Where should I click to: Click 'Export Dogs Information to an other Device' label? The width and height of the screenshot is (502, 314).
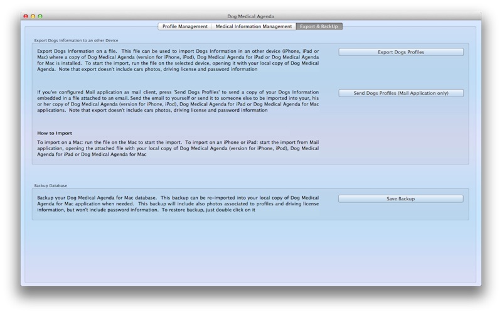click(76, 41)
